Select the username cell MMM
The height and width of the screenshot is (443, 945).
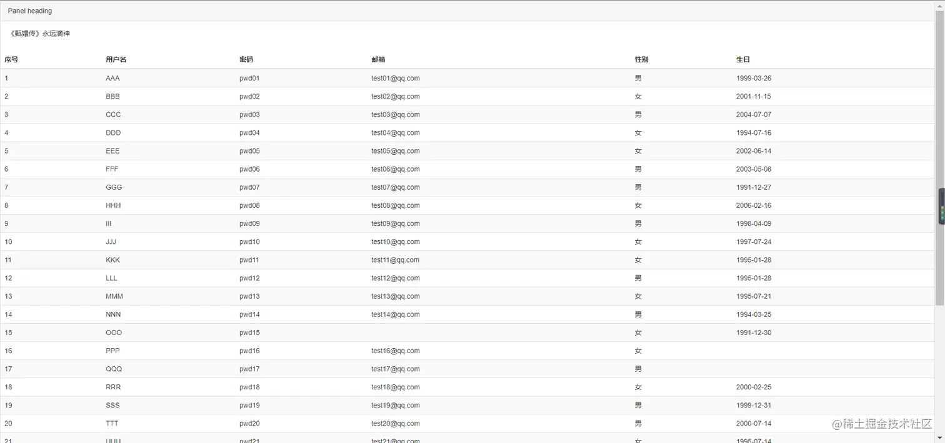click(114, 296)
